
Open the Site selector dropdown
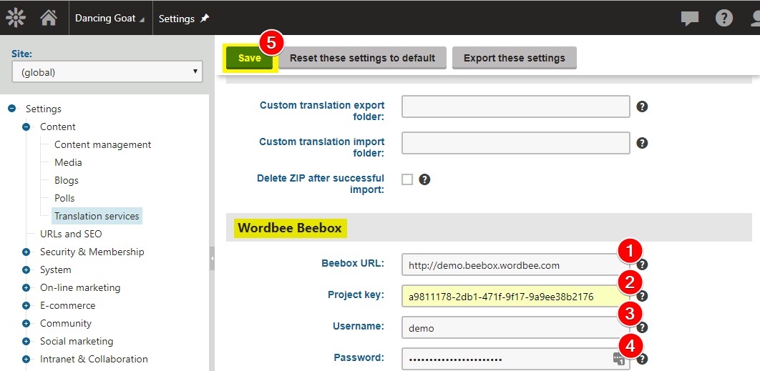107,71
